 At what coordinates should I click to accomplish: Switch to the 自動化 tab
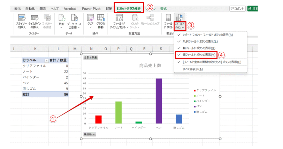coord(30,9)
